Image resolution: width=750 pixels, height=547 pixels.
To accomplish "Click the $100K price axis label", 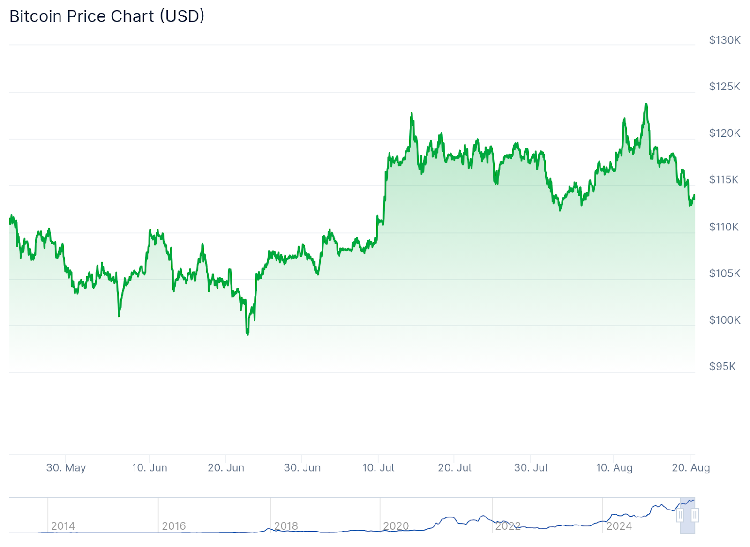I will click(x=724, y=320).
